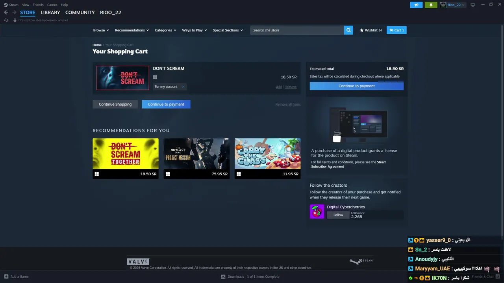Click the Add link for DON'T SCREAM
The width and height of the screenshot is (504, 283).
pos(279,87)
